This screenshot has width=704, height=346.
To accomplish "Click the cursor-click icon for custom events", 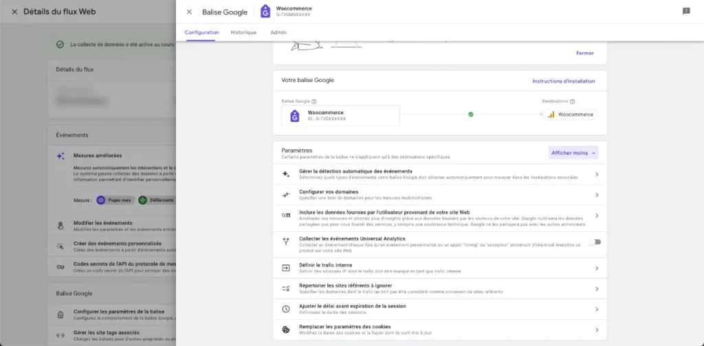I will 60,246.
